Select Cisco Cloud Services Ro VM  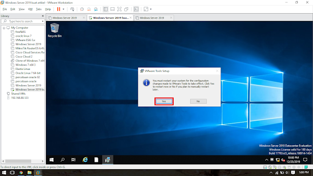point(30,52)
